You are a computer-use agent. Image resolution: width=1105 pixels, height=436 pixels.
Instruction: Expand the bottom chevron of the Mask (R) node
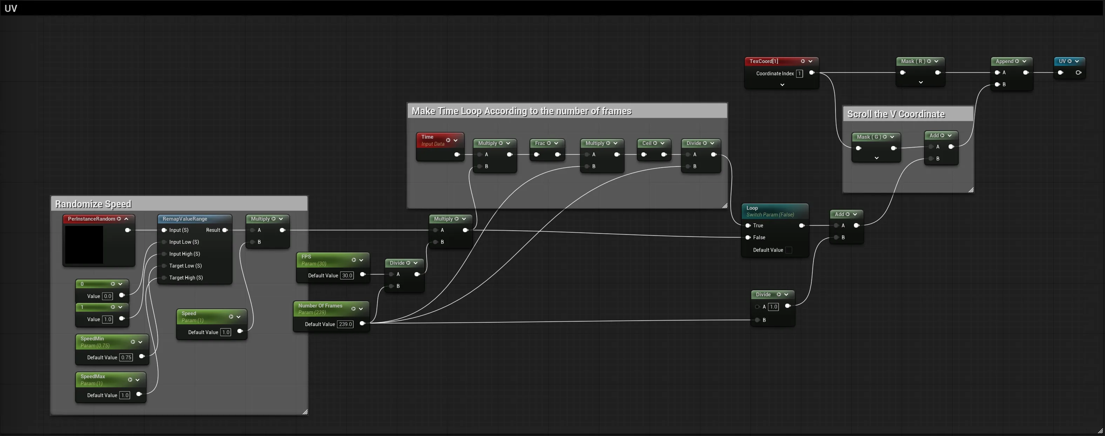pos(921,82)
